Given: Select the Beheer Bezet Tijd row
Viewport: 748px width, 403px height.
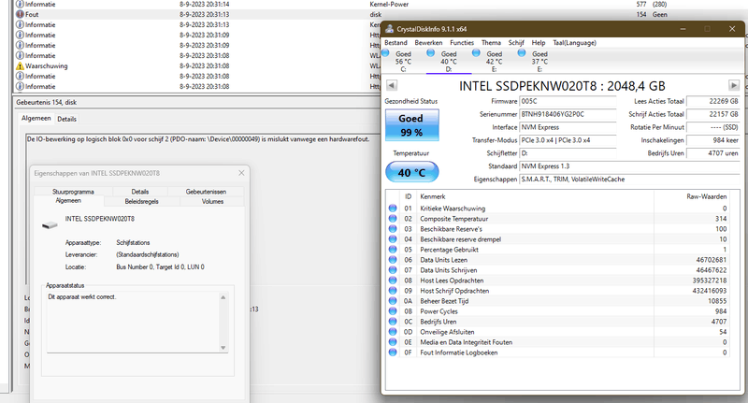Looking at the screenshot, I should pos(558,301).
